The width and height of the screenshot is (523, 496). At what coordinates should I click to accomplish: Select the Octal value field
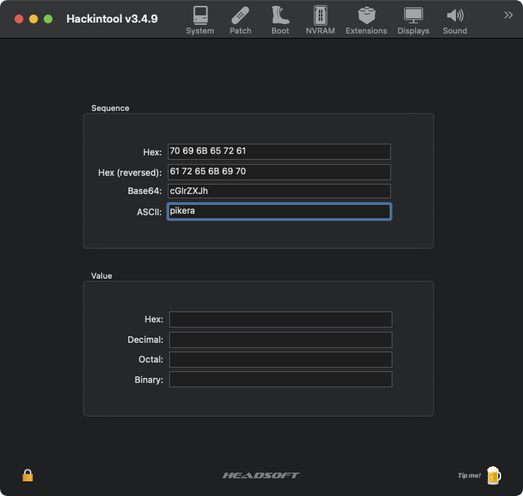point(281,360)
